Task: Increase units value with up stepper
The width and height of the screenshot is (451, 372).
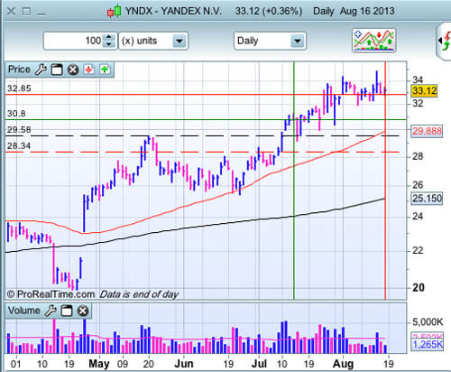Action: [x=108, y=37]
